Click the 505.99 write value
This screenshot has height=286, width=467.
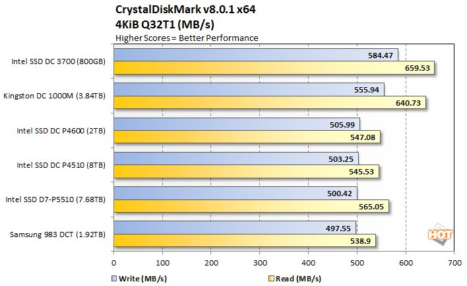tap(342, 125)
